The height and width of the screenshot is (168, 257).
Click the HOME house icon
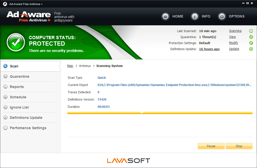coord(165,17)
